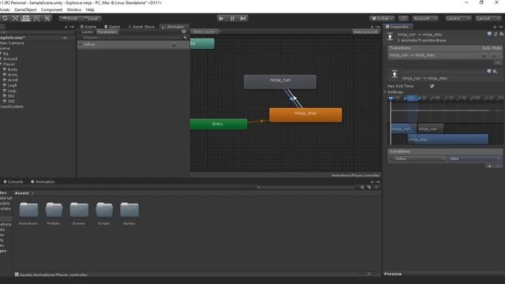Image resolution: width=505 pixels, height=284 pixels.
Task: Open the Account dropdown
Action: point(425,18)
